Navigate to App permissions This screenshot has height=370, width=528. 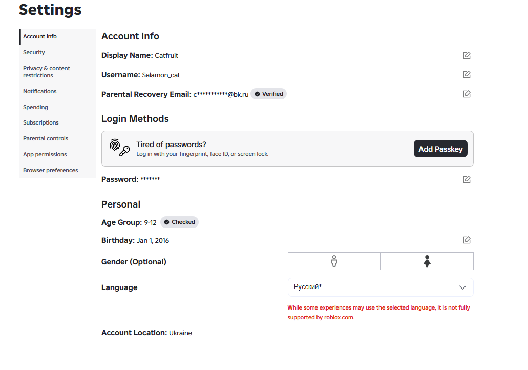[x=45, y=154]
